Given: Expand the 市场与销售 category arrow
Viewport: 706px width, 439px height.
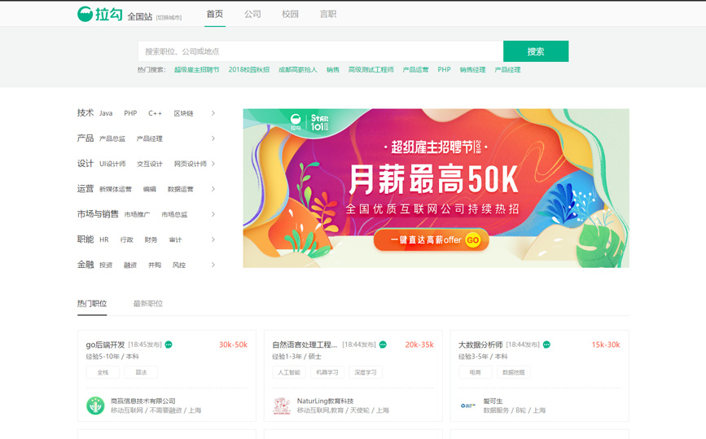Looking at the screenshot, I should coord(213,214).
